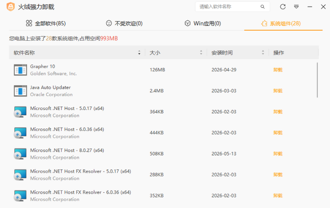The image size is (330, 208).
Task: Click the 993MB space usage text
Action: point(109,38)
